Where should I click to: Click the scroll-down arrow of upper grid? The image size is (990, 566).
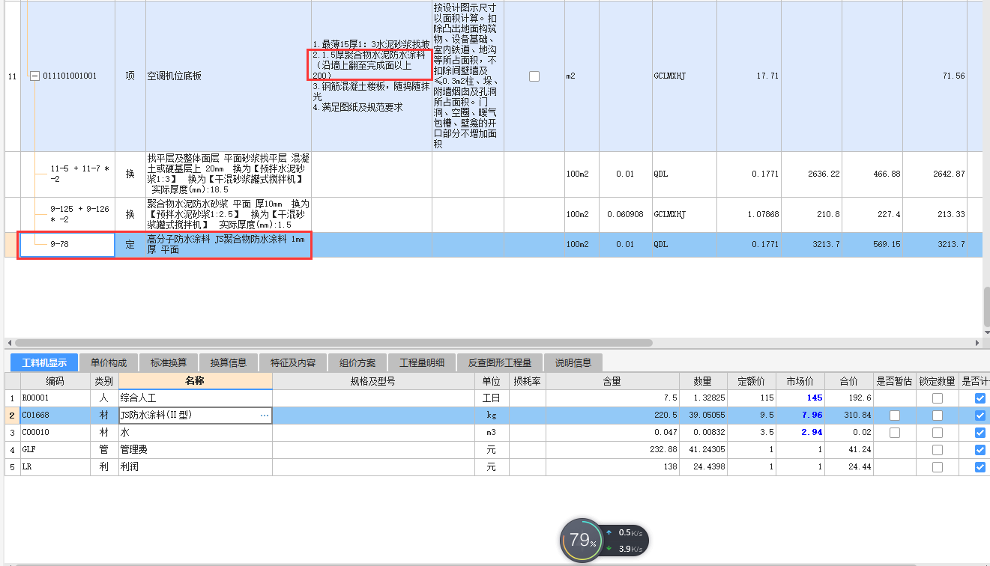[986, 333]
